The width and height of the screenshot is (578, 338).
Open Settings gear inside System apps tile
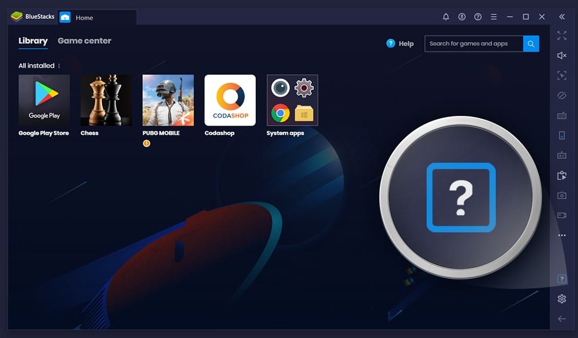(x=304, y=88)
